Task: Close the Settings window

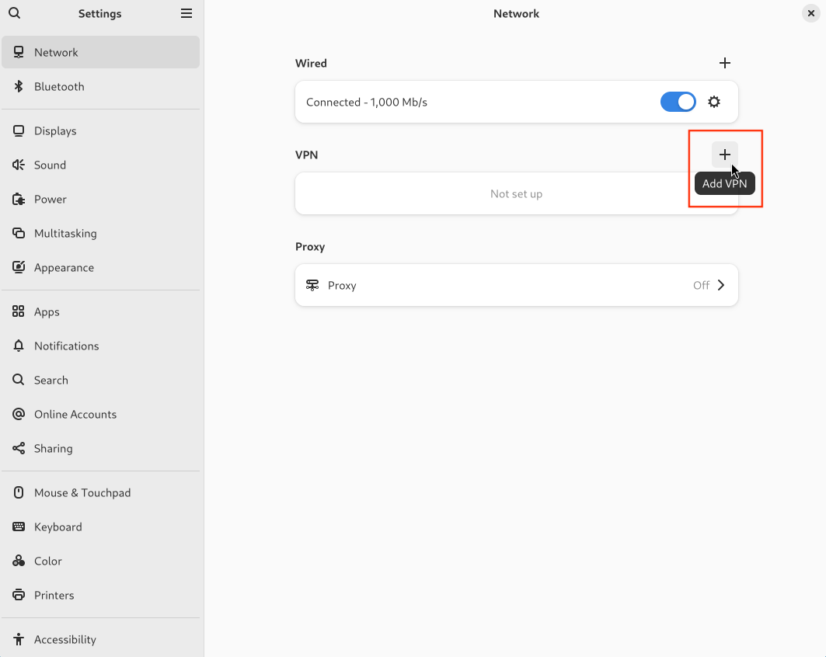Action: click(x=810, y=13)
